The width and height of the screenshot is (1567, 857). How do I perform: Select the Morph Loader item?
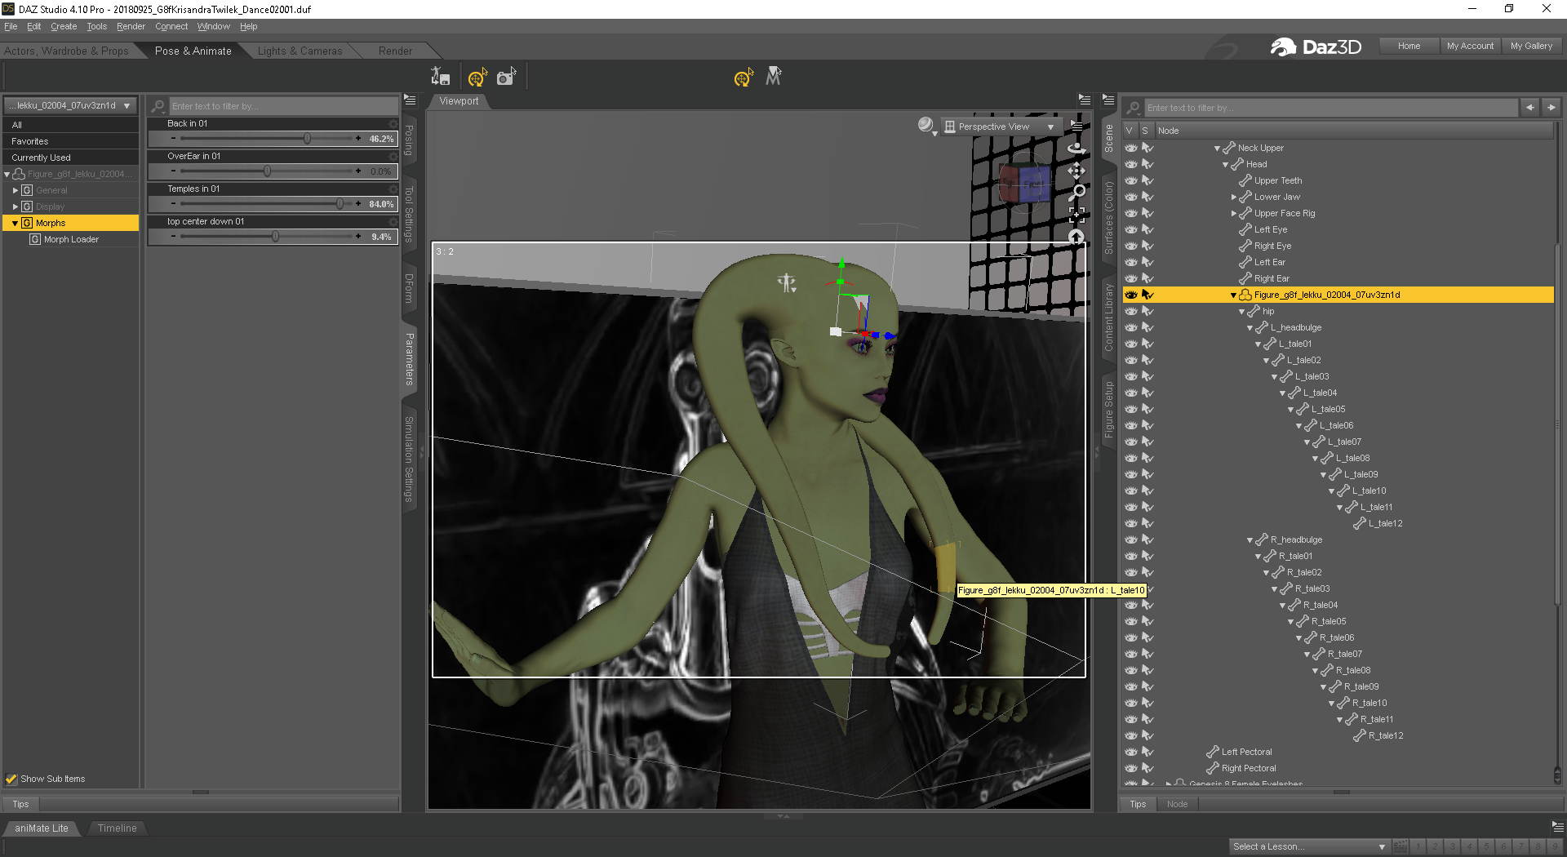[x=71, y=239]
